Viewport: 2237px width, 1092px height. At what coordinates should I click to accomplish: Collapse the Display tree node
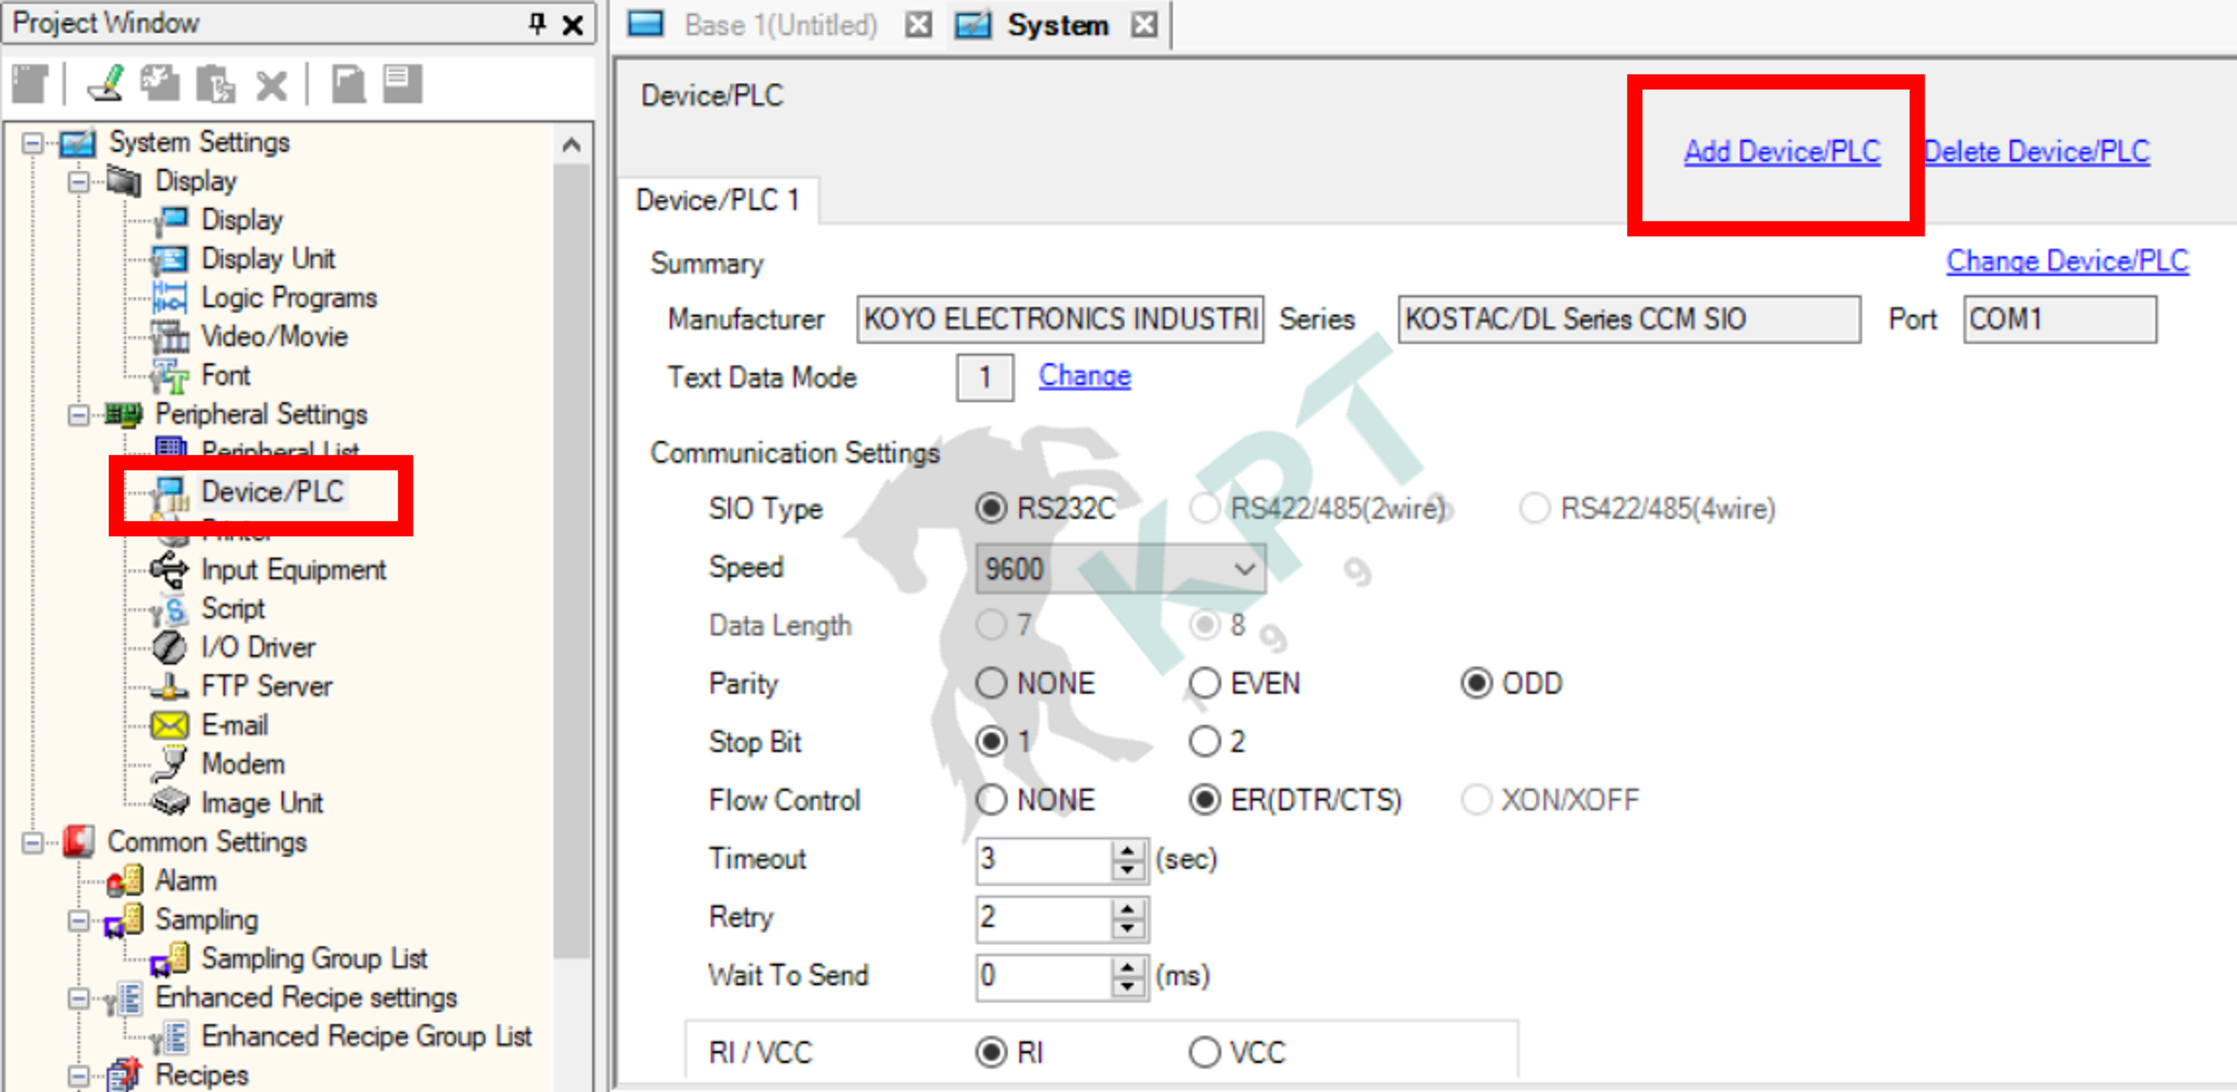pyautogui.click(x=78, y=181)
